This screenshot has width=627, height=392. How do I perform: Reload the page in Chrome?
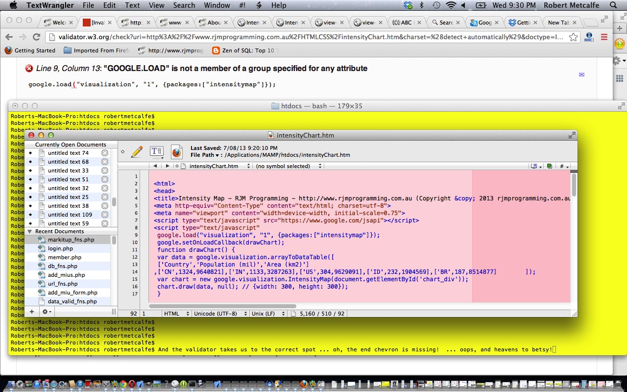click(x=36, y=37)
